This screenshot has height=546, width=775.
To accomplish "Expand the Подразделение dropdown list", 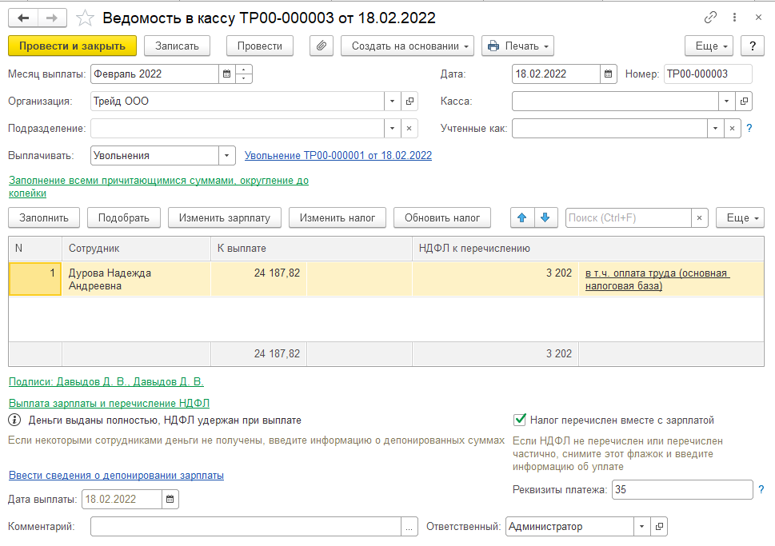I will point(393,129).
